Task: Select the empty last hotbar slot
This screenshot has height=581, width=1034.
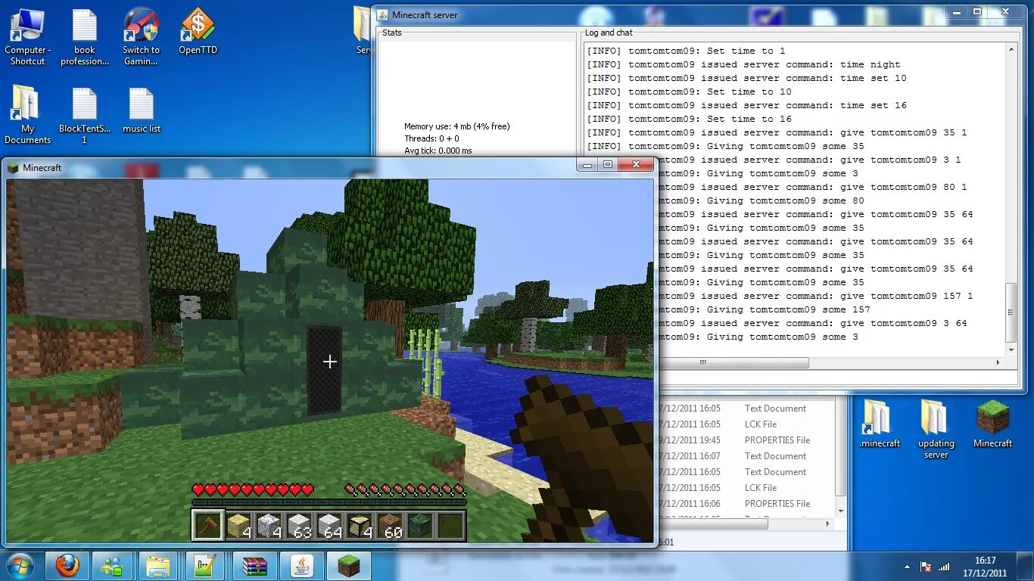Action: pyautogui.click(x=450, y=525)
